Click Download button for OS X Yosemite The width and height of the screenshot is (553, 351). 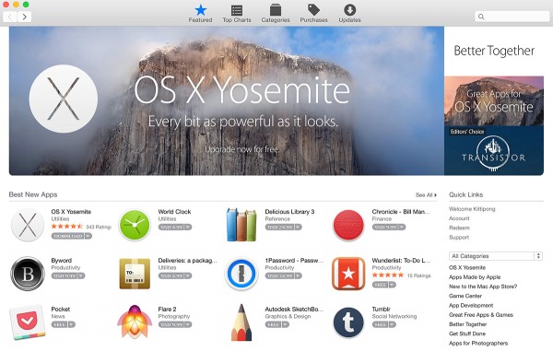(x=67, y=236)
